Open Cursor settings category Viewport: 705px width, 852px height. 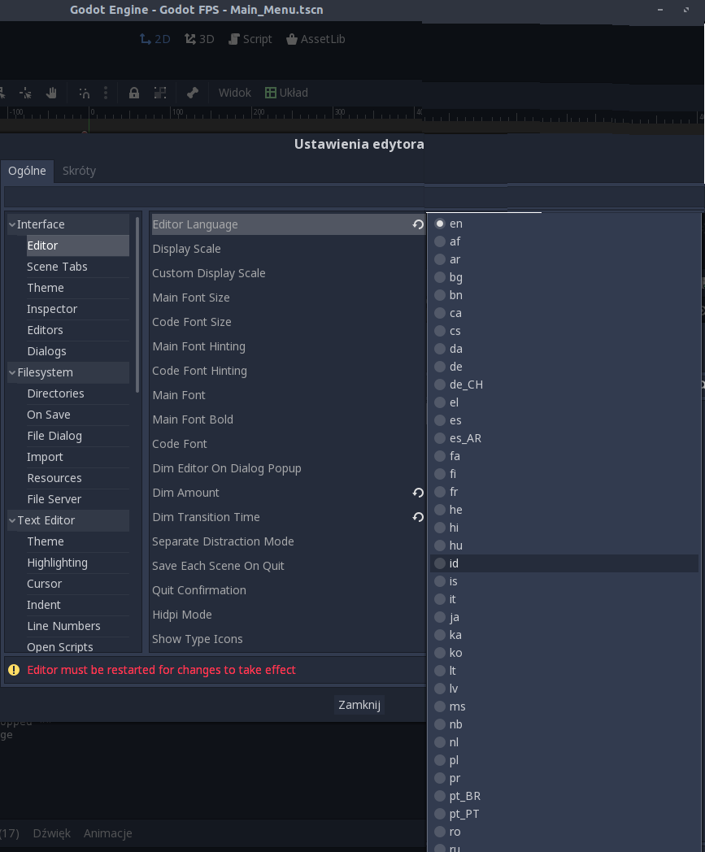(78, 584)
